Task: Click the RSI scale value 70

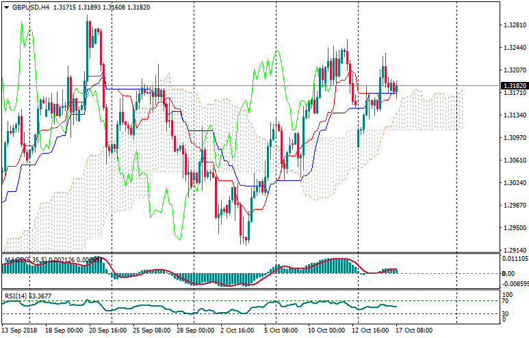Action: (506, 300)
